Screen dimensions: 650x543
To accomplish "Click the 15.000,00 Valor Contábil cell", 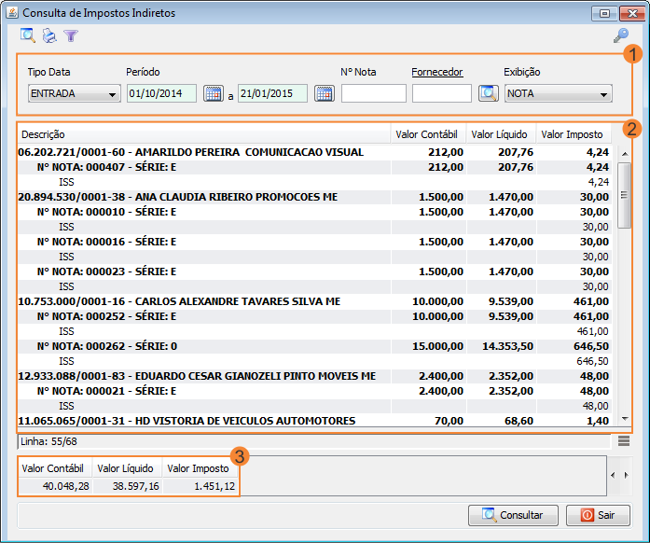I will click(x=428, y=346).
